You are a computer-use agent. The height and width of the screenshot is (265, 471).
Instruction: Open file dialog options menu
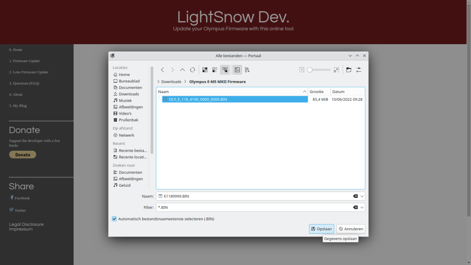coord(359,70)
